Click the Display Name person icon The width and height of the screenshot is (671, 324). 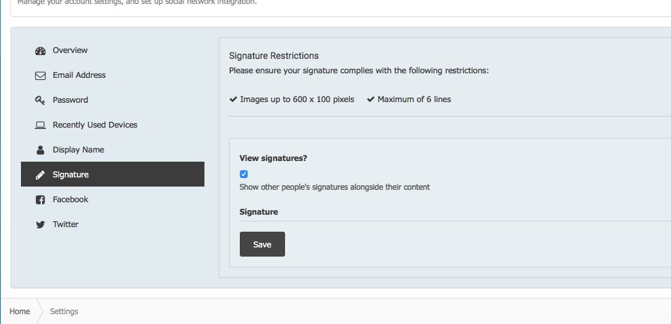pyautogui.click(x=40, y=150)
